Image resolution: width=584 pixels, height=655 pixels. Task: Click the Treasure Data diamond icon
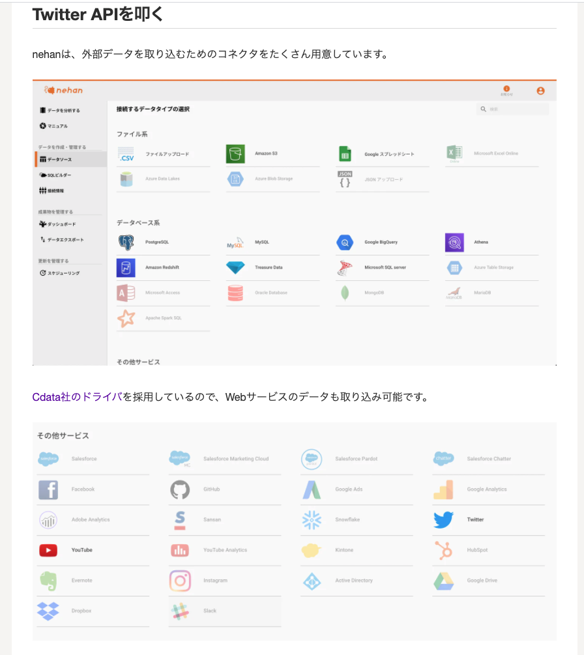pos(235,268)
